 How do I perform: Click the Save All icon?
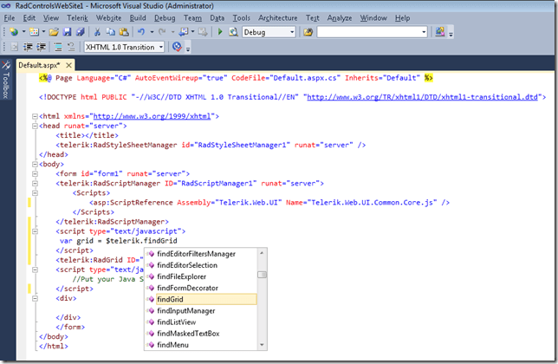point(81,32)
